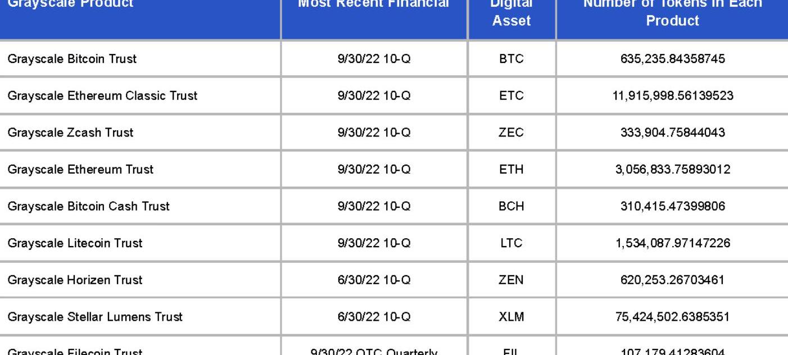Click the Number of Tokens column header
Viewport: 788px width, 355px height.
pos(672,12)
